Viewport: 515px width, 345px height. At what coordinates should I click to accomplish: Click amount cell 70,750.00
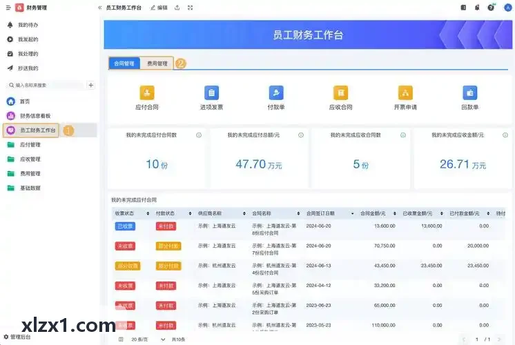385,246
